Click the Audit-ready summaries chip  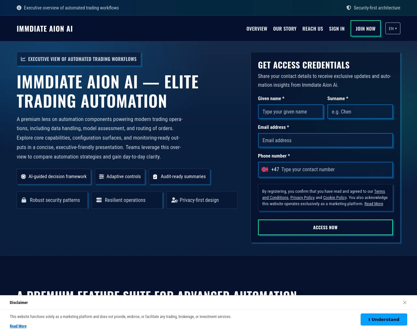[x=180, y=176]
